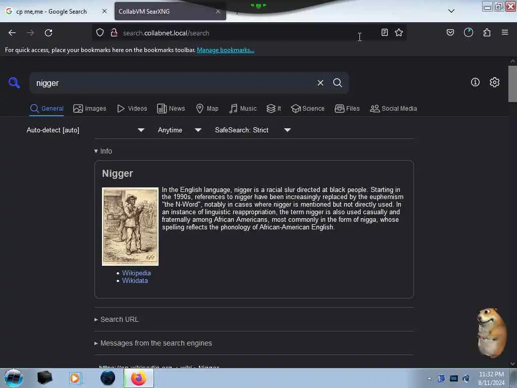Open the SearXNG about info icon
The image size is (517, 388).
(475, 82)
